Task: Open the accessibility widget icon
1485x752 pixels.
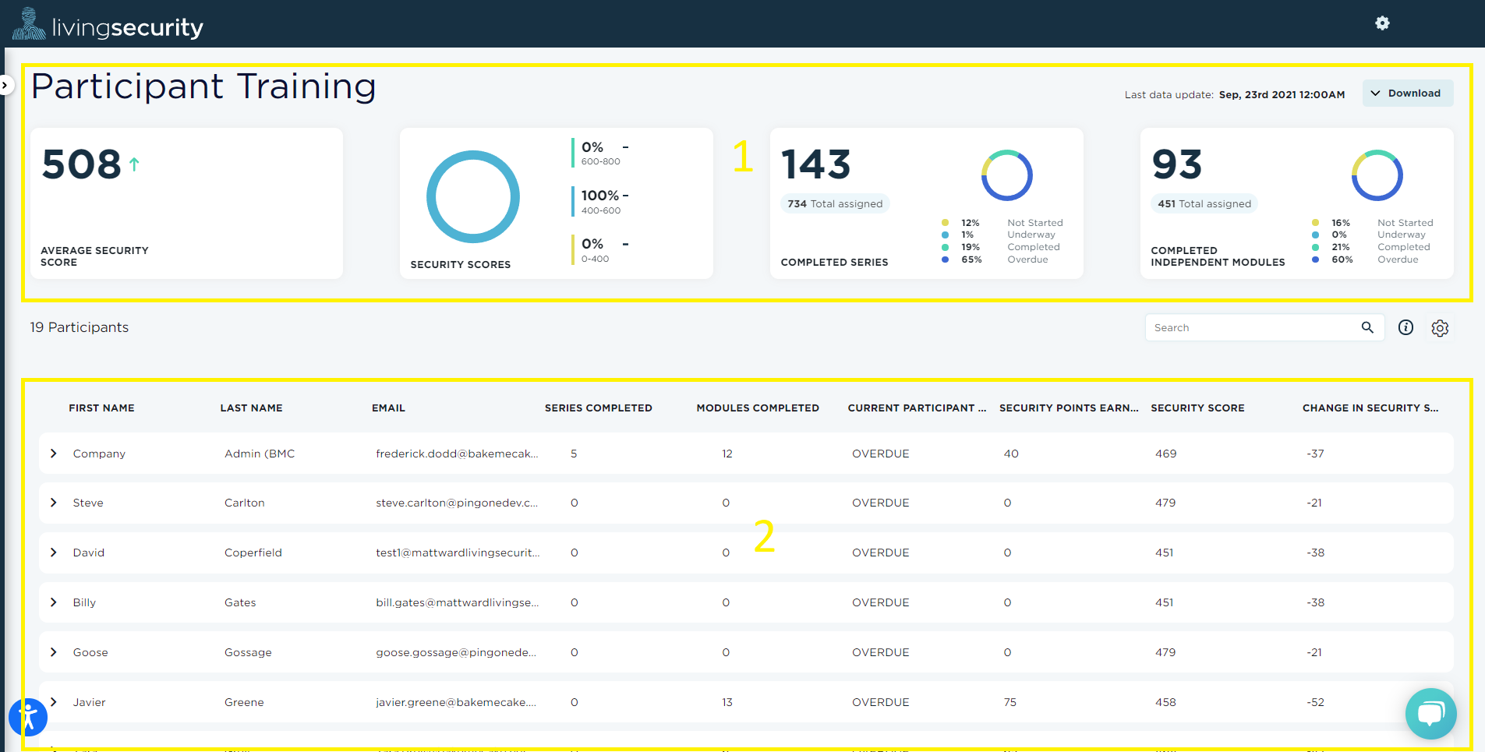Action: [28, 717]
